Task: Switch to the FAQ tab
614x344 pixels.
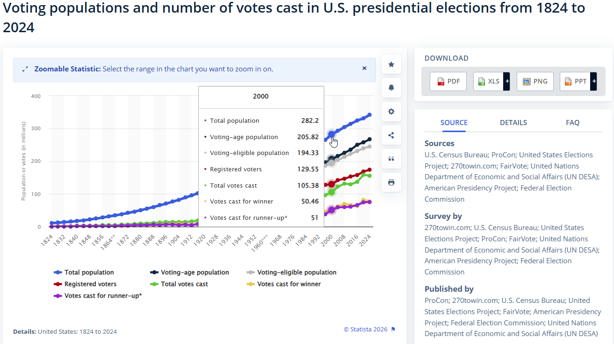Action: click(x=572, y=122)
